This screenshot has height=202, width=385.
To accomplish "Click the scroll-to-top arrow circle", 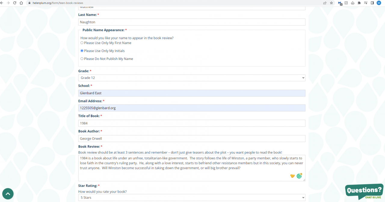I will click(8, 194).
